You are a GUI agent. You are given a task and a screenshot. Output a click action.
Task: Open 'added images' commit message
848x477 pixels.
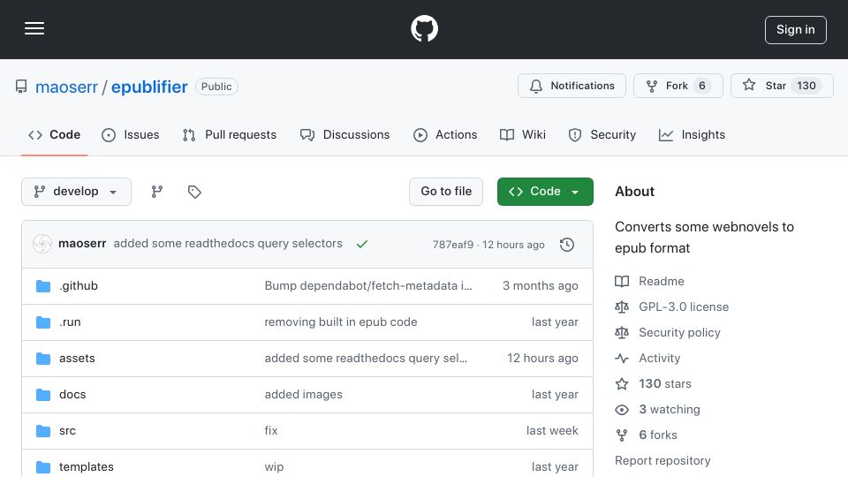303,394
